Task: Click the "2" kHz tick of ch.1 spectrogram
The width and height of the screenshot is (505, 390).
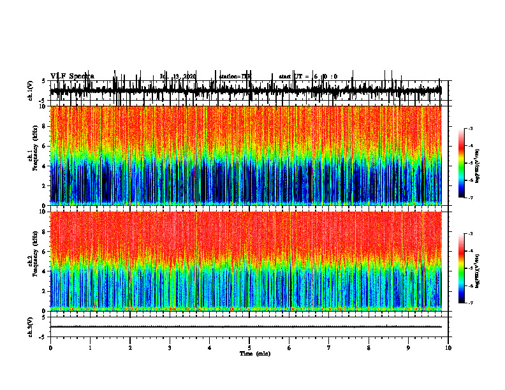Action: tap(45, 185)
